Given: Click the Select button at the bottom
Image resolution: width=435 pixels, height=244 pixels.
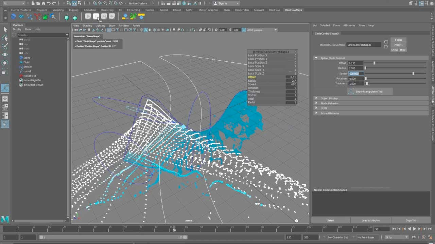Looking at the screenshot, I should pyautogui.click(x=331, y=220).
